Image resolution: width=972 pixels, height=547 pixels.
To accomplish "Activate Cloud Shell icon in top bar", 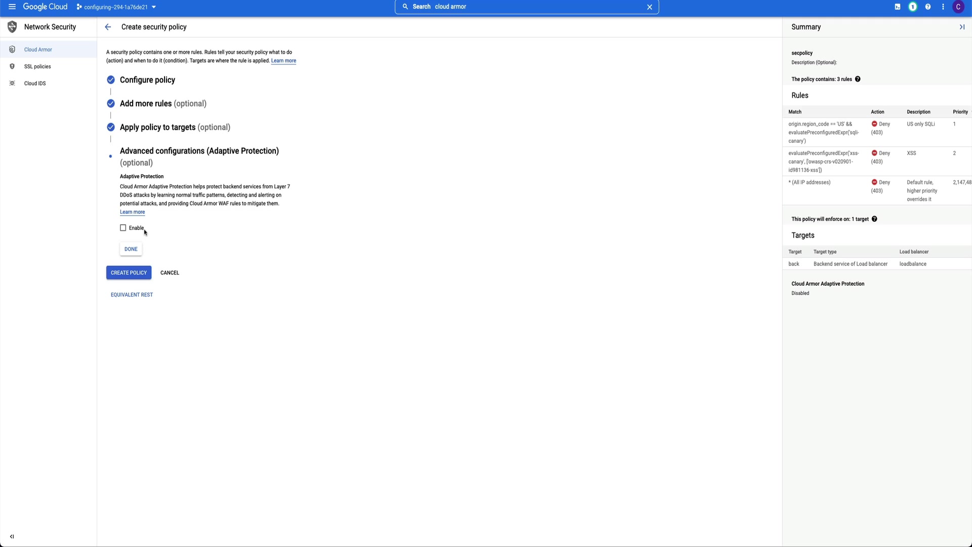I will pos(898,7).
